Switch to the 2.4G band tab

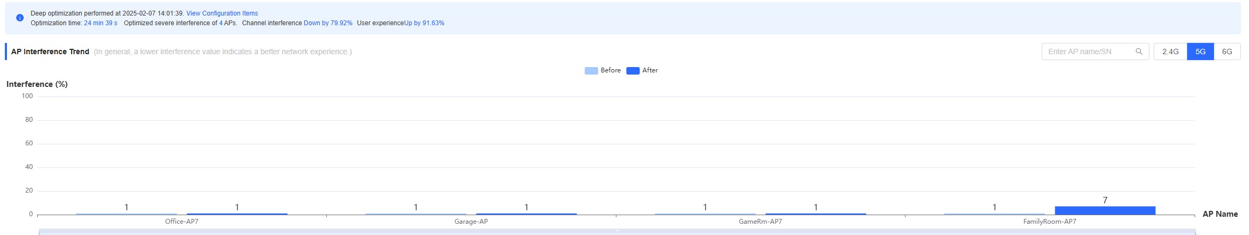click(x=1170, y=52)
